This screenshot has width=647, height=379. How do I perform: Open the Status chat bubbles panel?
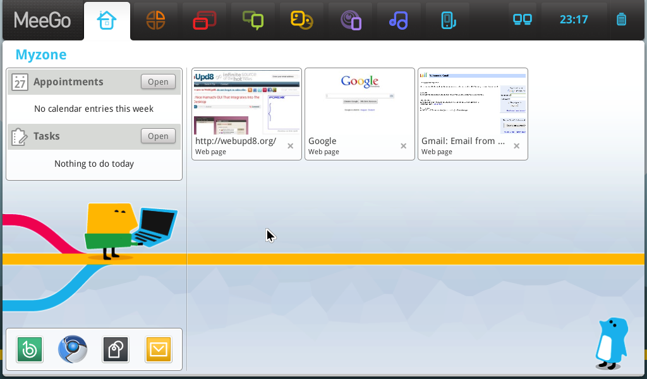(x=253, y=20)
